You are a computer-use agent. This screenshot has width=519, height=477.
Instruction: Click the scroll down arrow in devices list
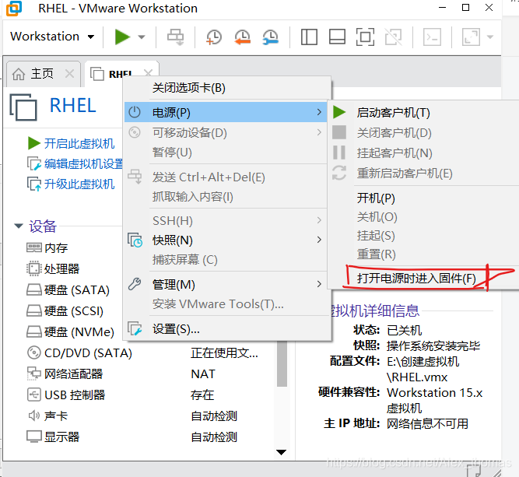(x=282, y=452)
